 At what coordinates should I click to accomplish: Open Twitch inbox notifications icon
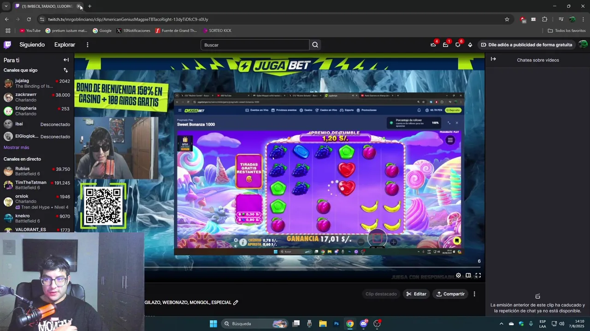click(x=445, y=45)
